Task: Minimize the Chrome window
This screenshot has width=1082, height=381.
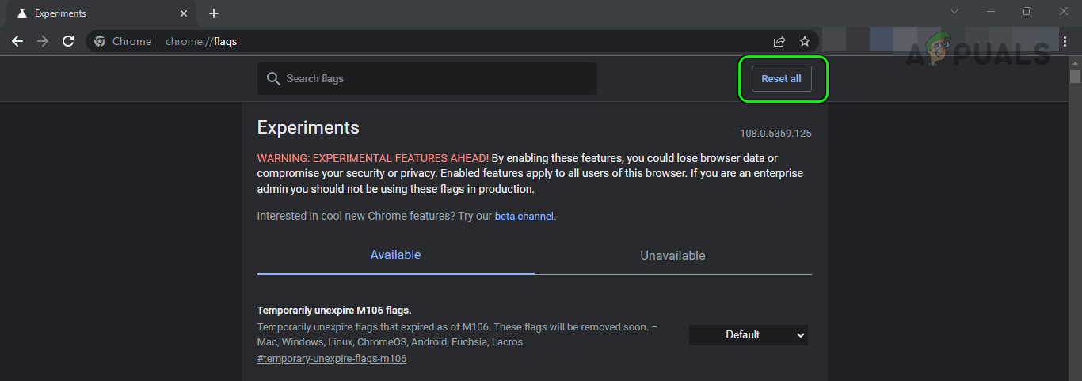Action: click(991, 11)
